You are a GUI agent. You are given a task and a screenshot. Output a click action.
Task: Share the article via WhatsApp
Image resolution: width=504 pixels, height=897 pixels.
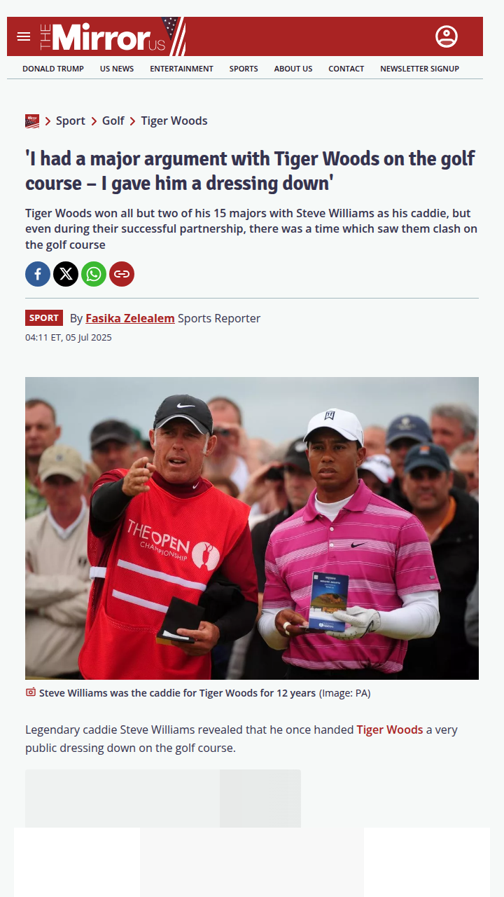(94, 274)
